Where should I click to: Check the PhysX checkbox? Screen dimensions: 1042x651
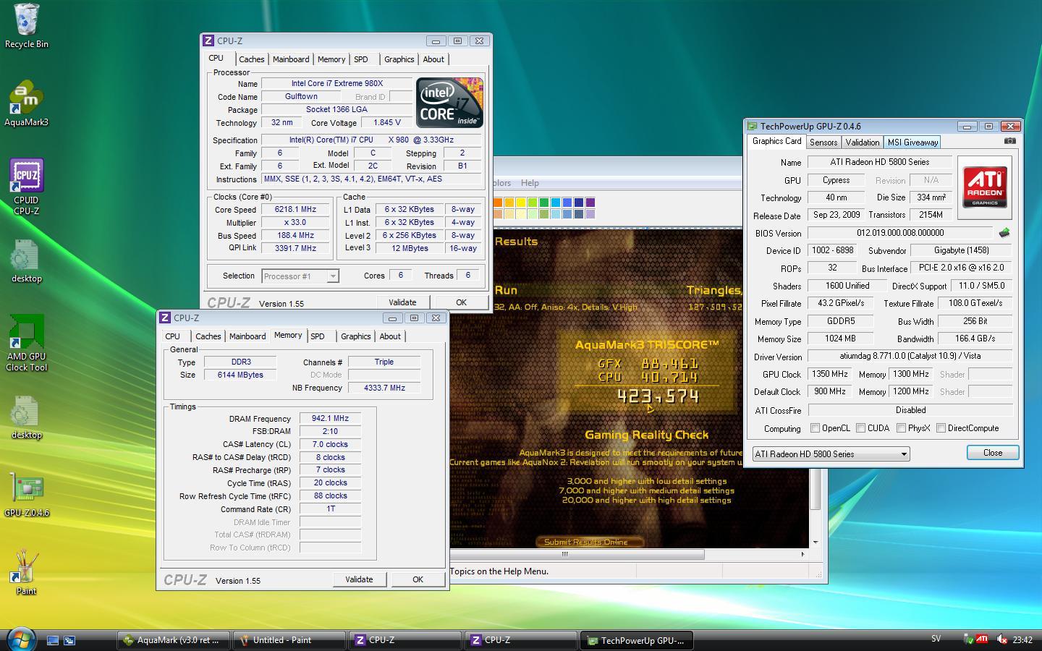(901, 428)
